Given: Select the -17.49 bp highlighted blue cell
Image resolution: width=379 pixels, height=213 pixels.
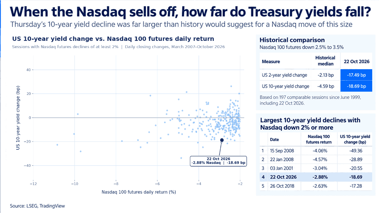Looking at the screenshot, I should 356,75.
